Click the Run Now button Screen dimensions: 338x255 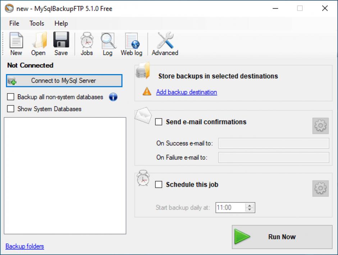[x=282, y=237]
